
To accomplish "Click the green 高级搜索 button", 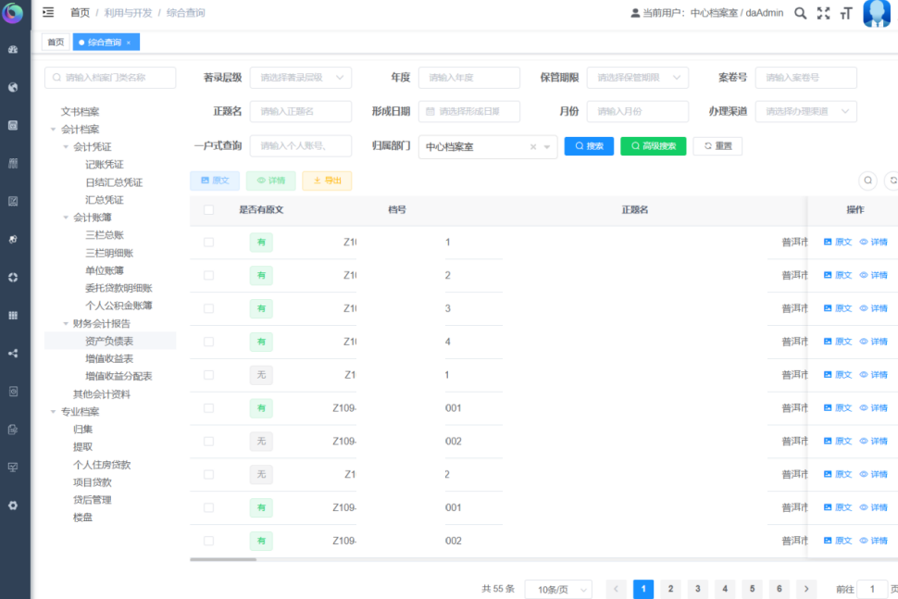I will coord(654,146).
